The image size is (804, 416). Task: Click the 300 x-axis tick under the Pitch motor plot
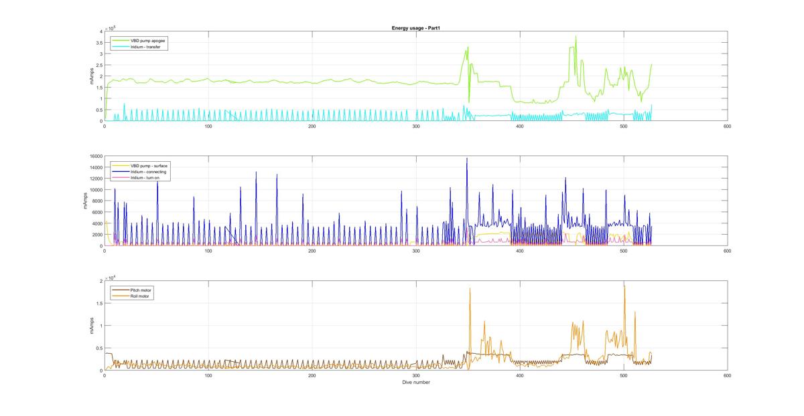(x=415, y=376)
